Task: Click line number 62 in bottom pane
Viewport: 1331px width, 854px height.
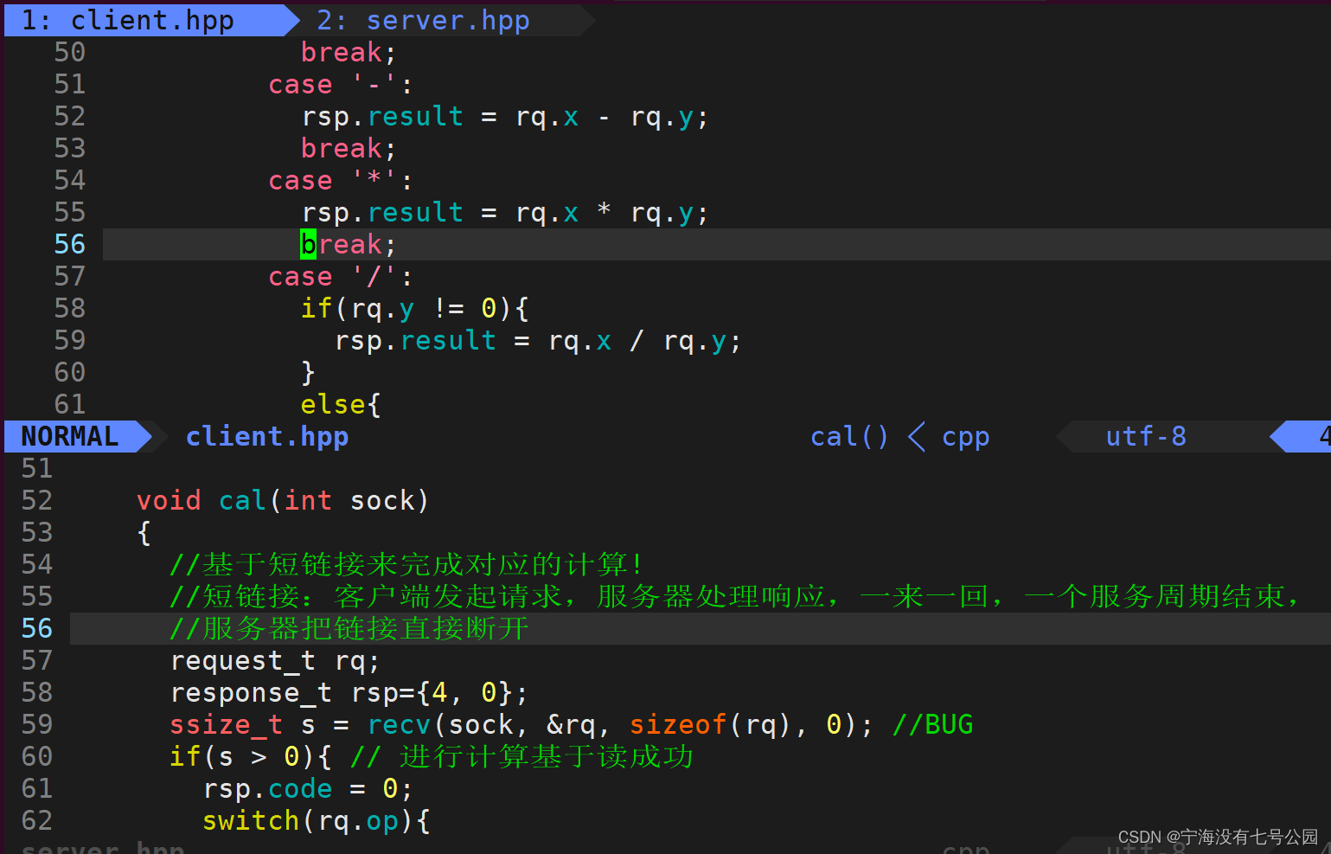Action: tap(37, 820)
